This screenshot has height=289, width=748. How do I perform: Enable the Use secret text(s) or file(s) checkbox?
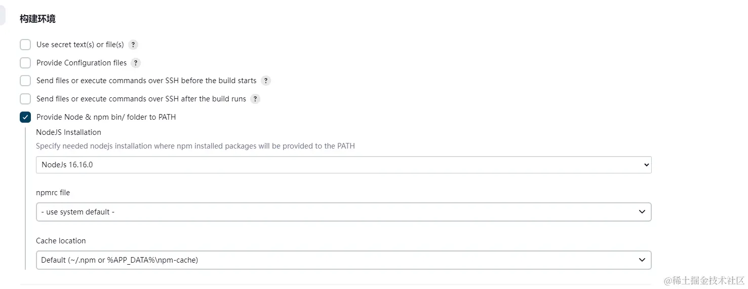25,45
